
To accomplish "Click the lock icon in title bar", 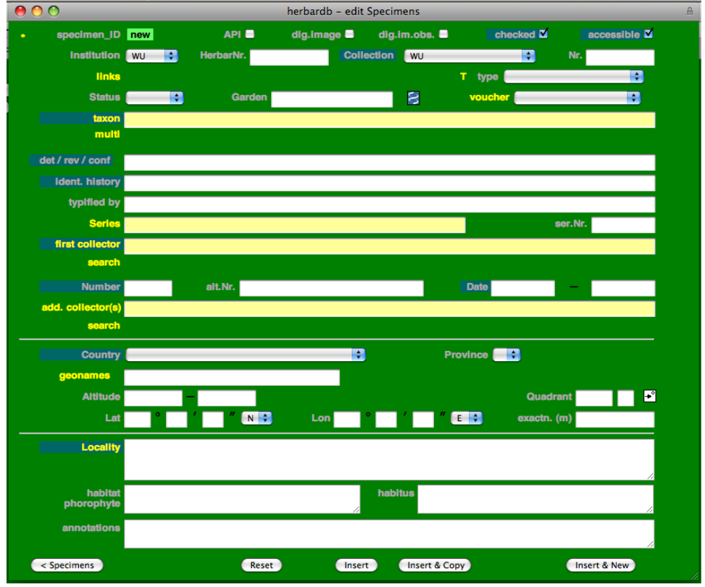I will coord(689,12).
